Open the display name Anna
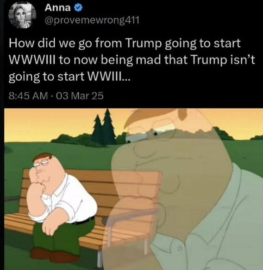The height and width of the screenshot is (270, 263). tap(57, 8)
